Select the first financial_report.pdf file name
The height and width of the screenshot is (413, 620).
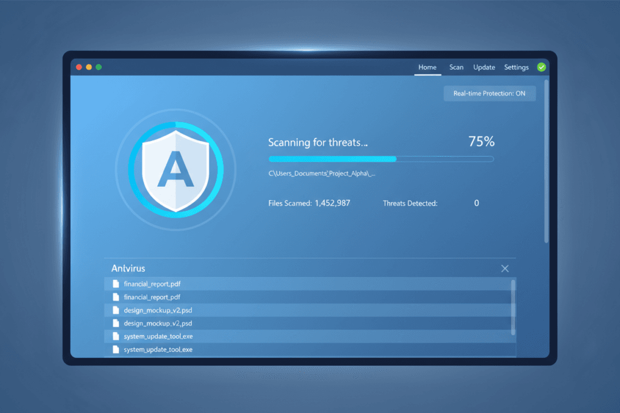[x=152, y=284]
